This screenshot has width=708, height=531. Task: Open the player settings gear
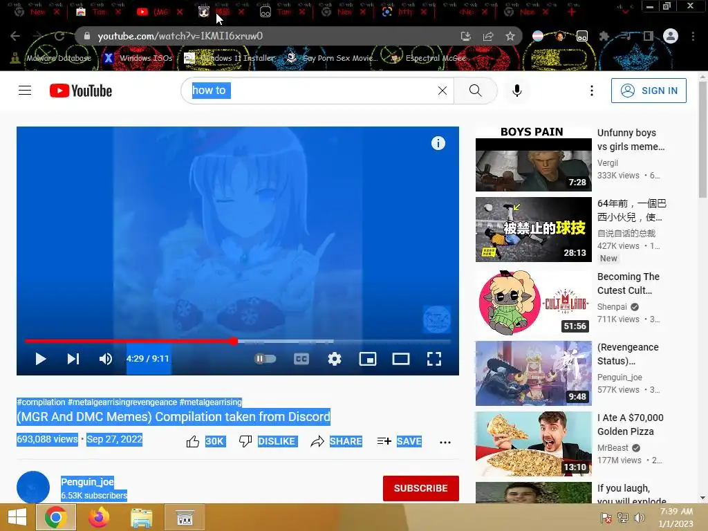(335, 359)
